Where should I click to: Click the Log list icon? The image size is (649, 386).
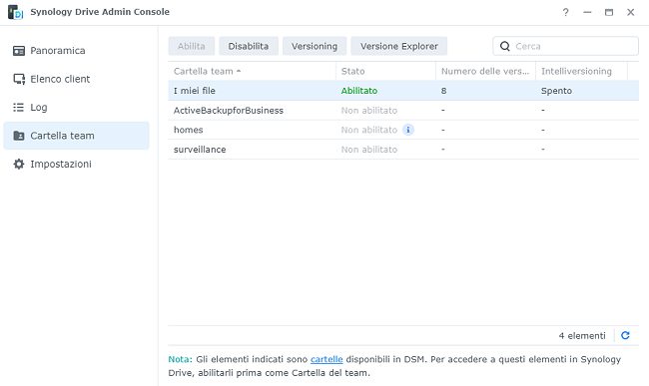[18, 108]
